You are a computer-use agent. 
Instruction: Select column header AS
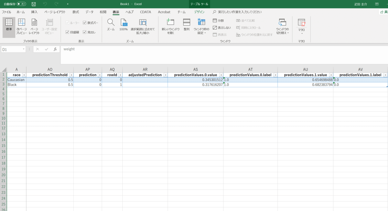coord(195,70)
